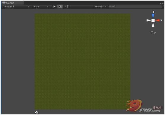
Task: Open the RGB render mode dropdown
Action: click(x=41, y=6)
